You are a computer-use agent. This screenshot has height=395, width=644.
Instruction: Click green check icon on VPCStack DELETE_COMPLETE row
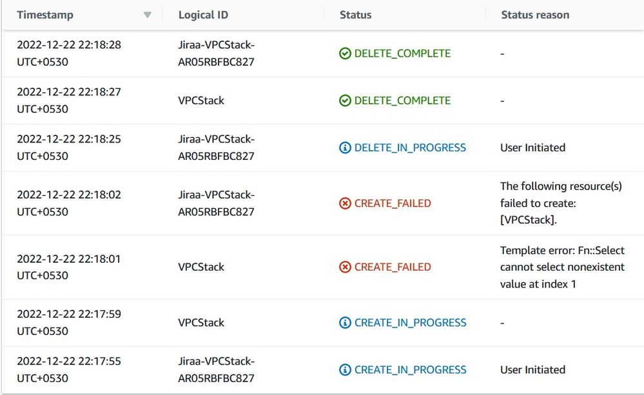coord(345,101)
